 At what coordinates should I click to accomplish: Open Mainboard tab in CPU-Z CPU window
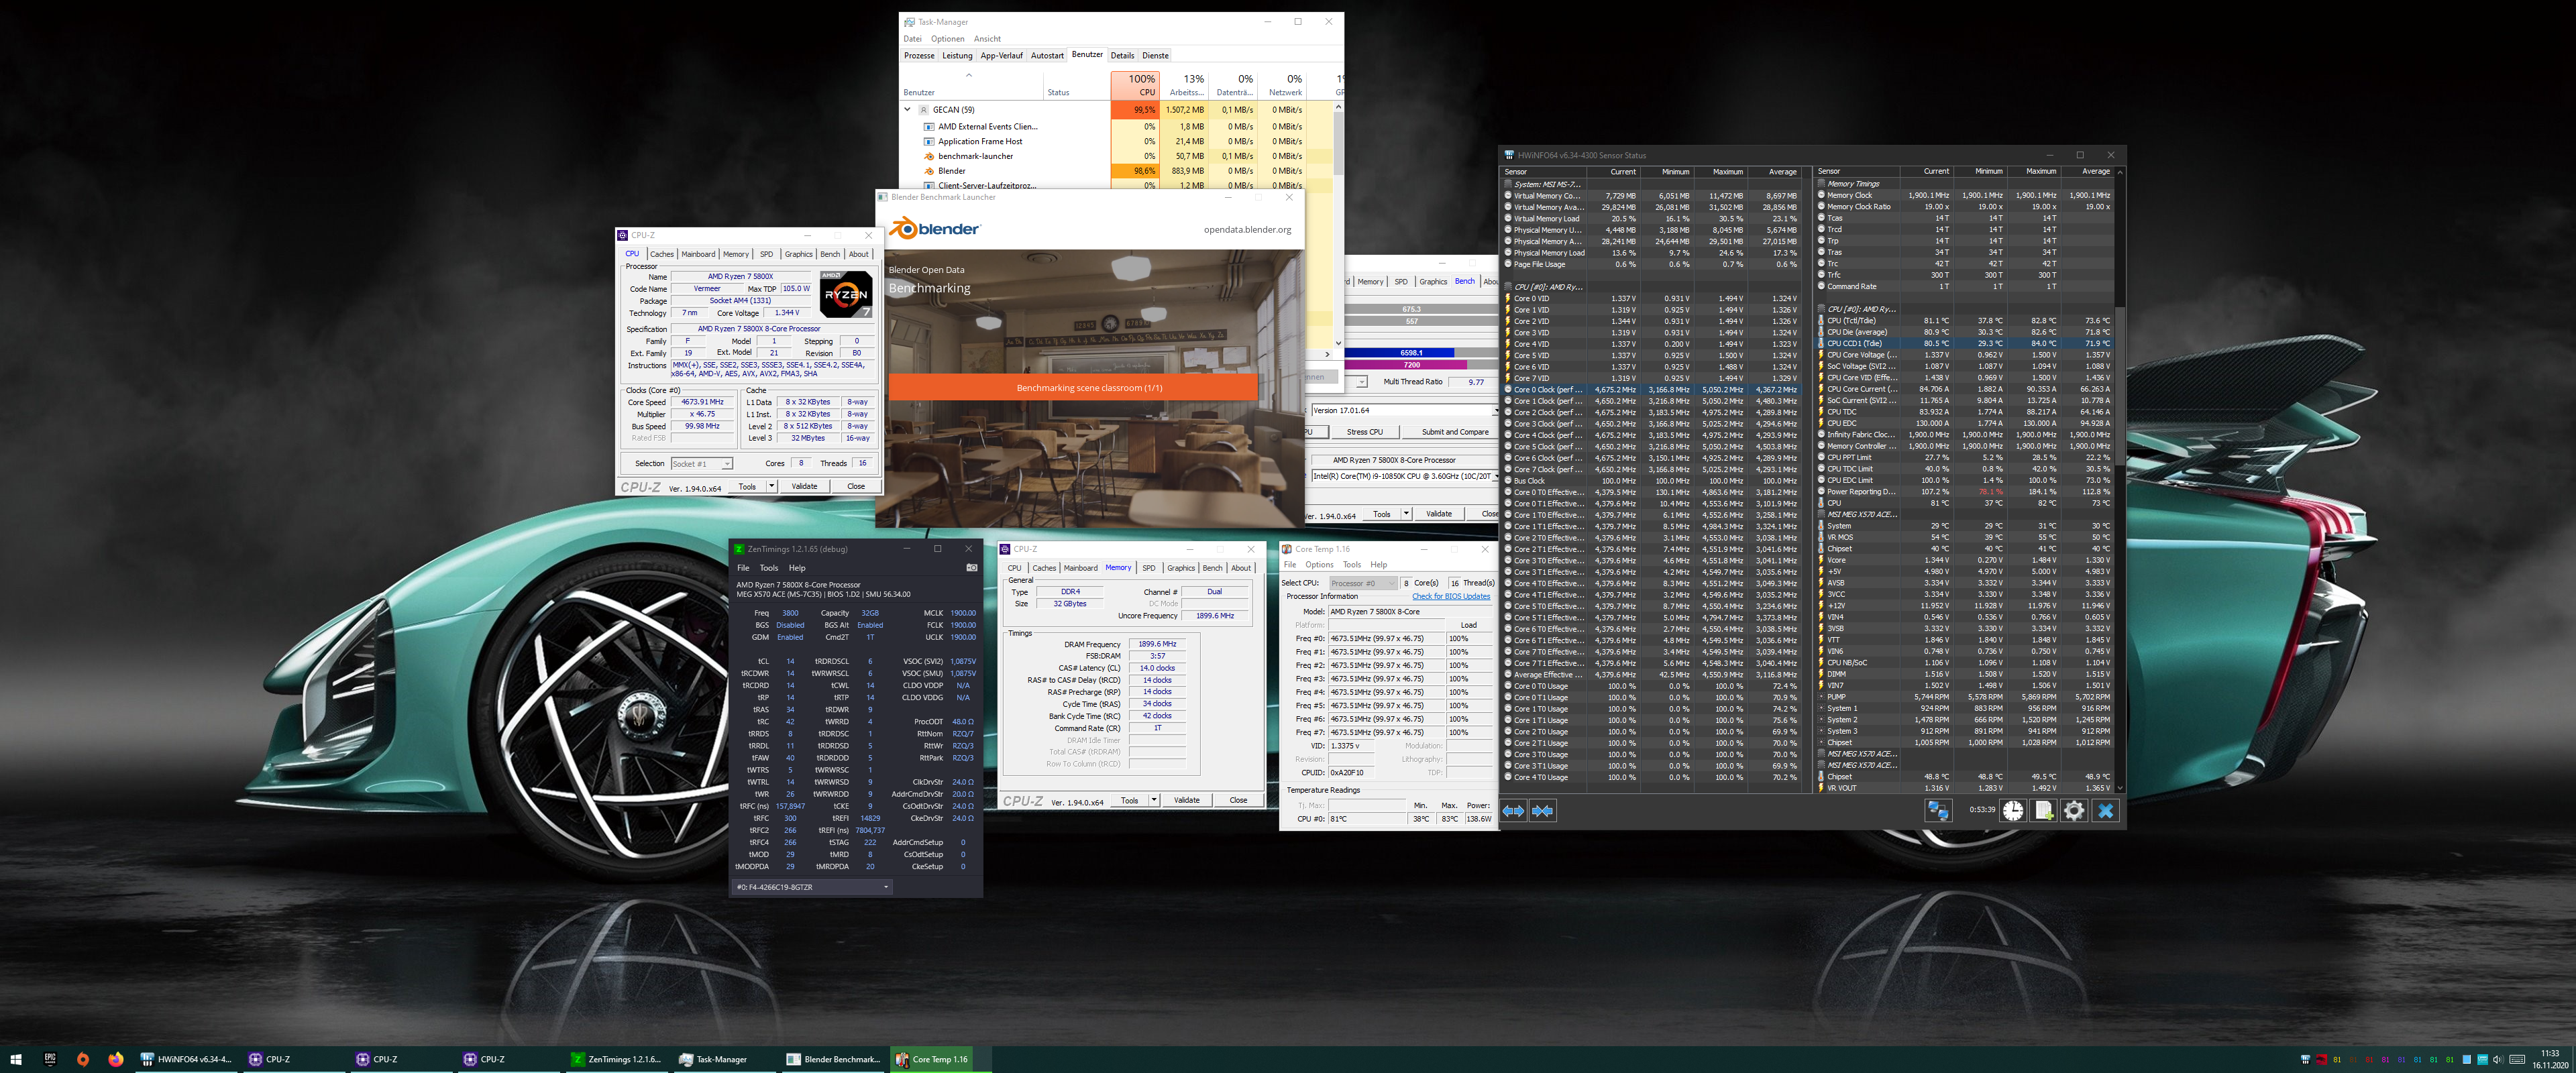(x=698, y=254)
